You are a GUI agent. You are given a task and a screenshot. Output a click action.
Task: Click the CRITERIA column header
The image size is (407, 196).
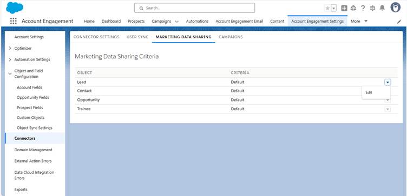coord(240,73)
